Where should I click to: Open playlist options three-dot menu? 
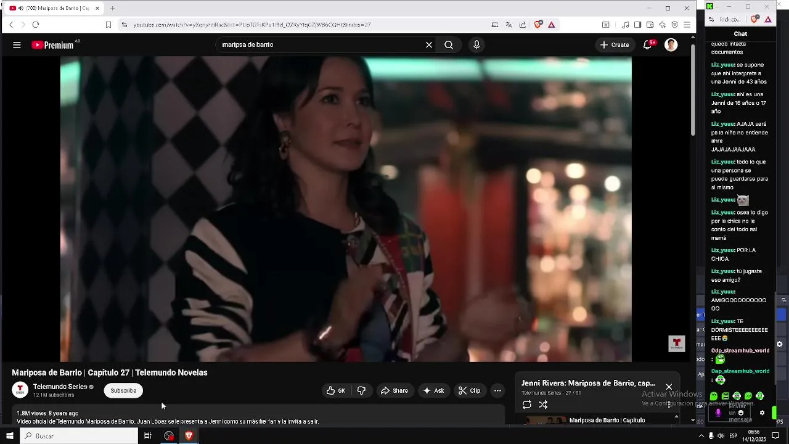click(x=669, y=405)
